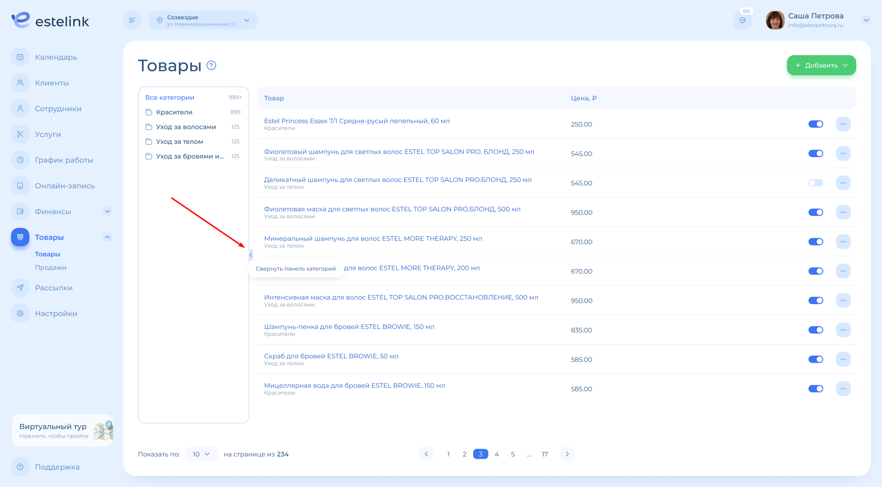The height and width of the screenshot is (487, 882).
Task: Disable the Фиолетовый шампунь product toggle
Action: 816,153
